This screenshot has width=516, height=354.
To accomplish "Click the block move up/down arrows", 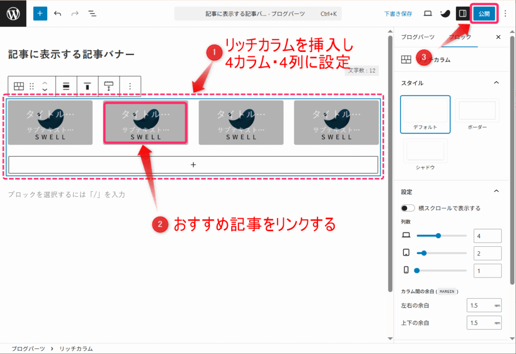I will pyautogui.click(x=45, y=86).
